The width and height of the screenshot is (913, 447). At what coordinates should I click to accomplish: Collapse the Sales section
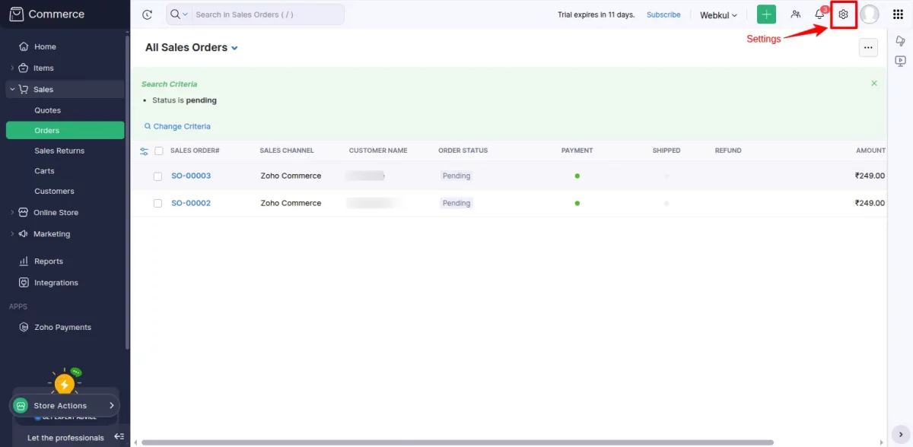click(12, 89)
